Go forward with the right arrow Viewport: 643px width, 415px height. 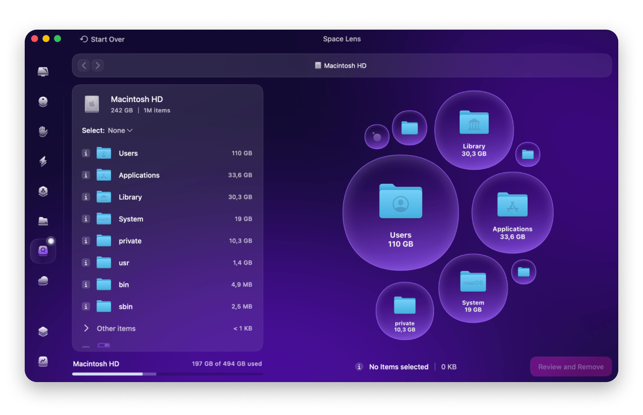[98, 65]
